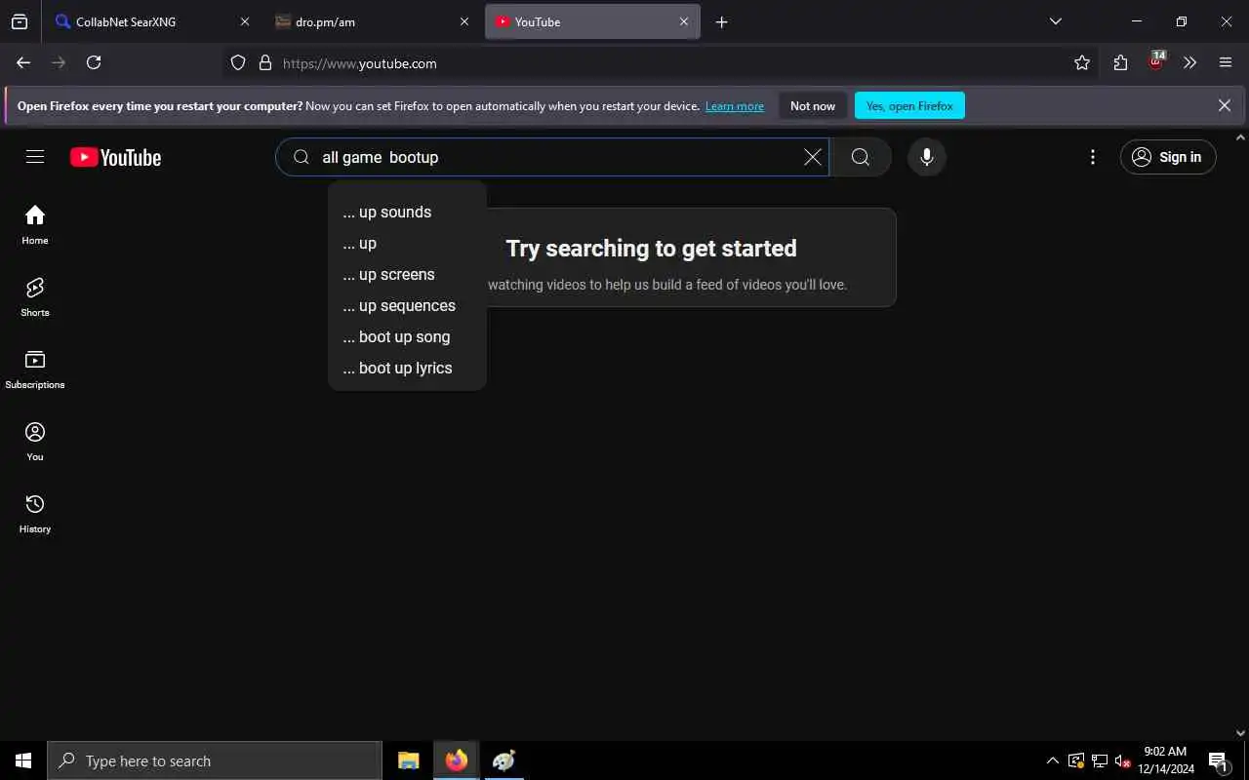Click Yes, open Firefox button
The height and width of the screenshot is (780, 1249).
[x=909, y=105]
